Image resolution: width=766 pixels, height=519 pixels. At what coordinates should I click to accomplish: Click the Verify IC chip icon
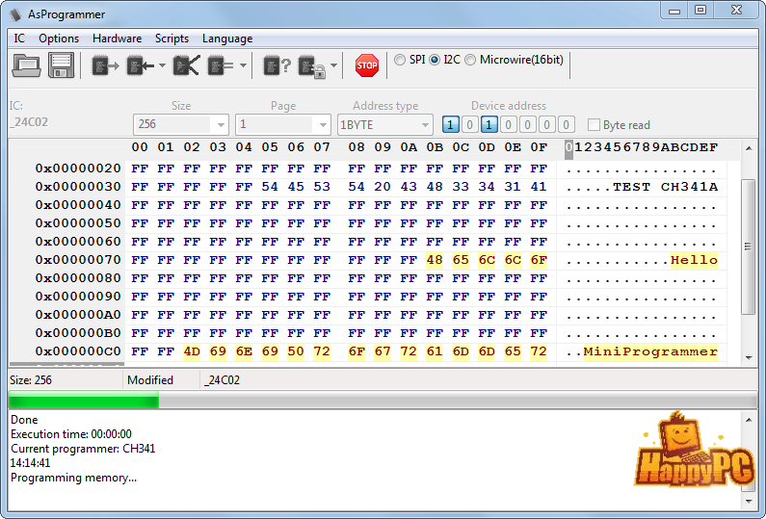(x=222, y=65)
